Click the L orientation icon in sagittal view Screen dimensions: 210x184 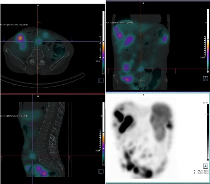(101, 172)
